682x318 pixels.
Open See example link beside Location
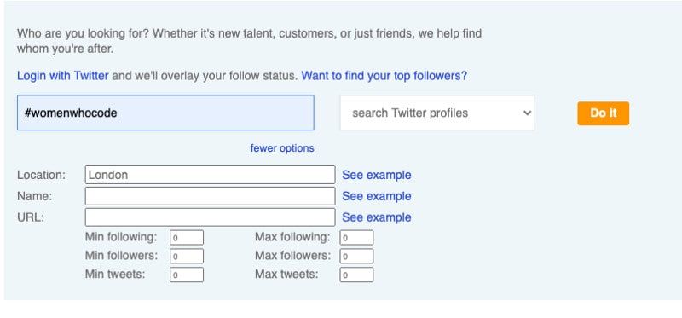pyautogui.click(x=376, y=176)
